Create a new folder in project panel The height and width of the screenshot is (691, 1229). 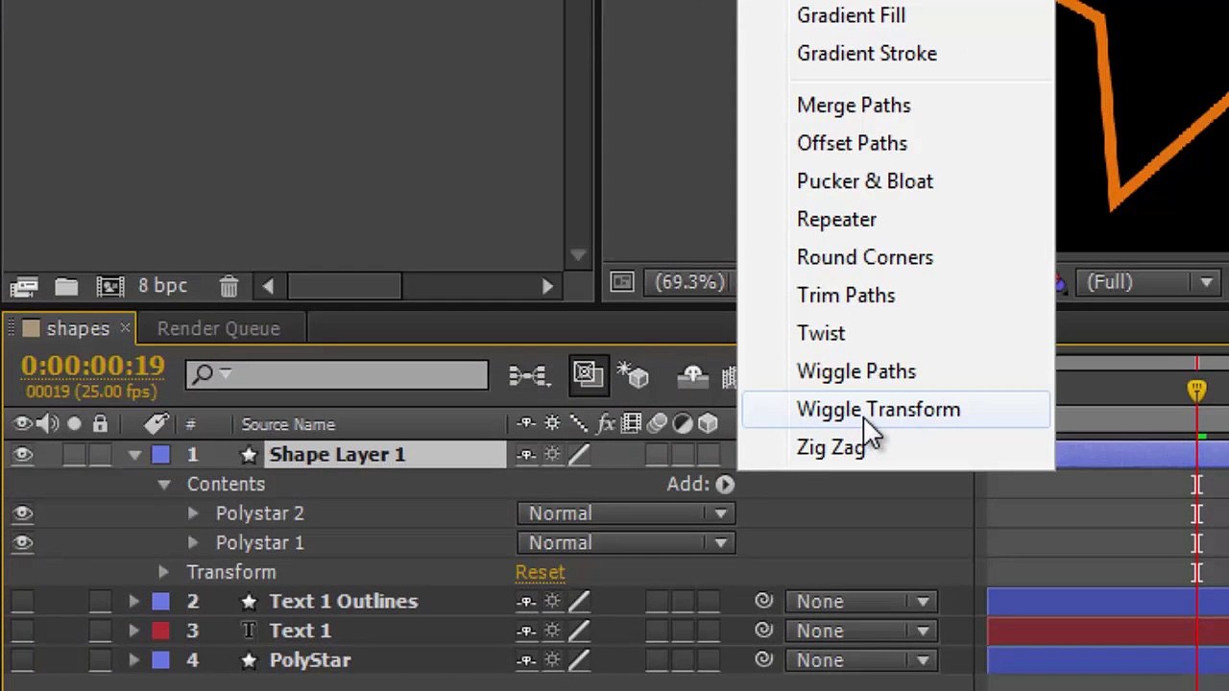pyautogui.click(x=66, y=286)
